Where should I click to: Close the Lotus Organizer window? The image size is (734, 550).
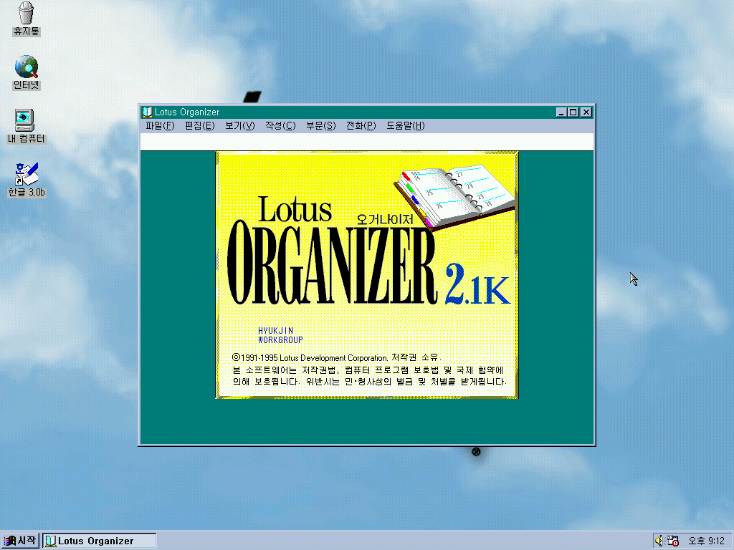coord(586,112)
